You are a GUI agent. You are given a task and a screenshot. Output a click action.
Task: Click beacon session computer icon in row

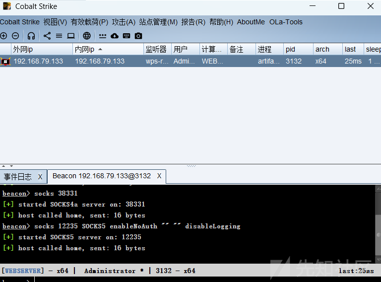pos(5,61)
